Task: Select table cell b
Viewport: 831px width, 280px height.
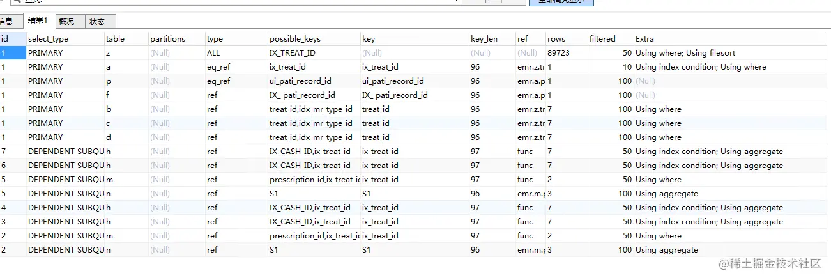Action: pos(126,109)
